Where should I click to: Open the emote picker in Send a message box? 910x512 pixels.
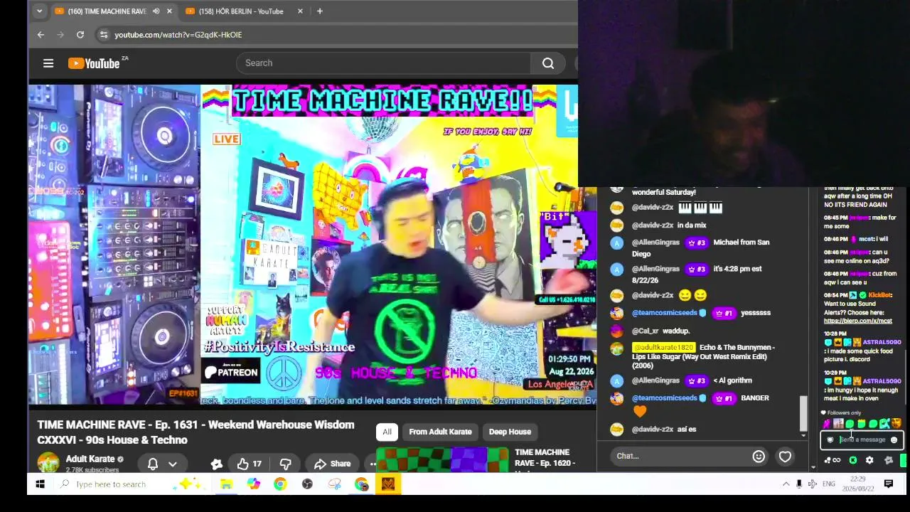click(x=894, y=439)
